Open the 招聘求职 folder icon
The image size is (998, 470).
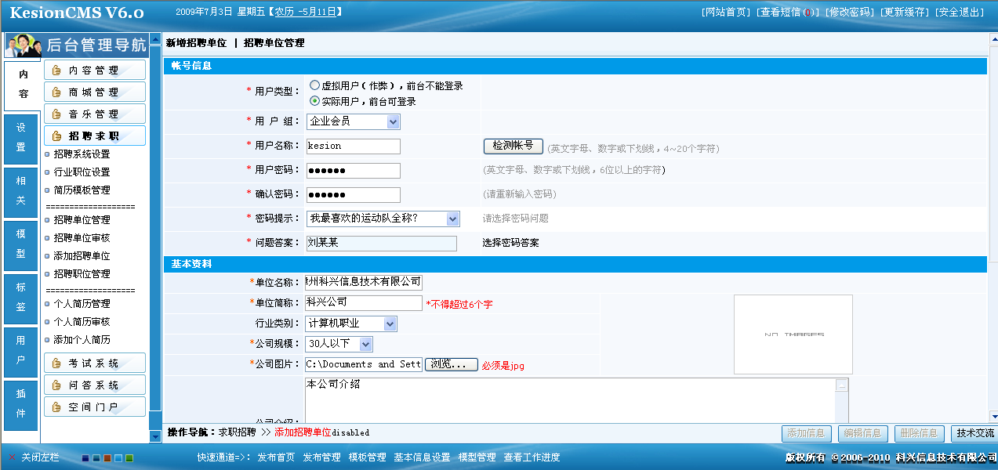tap(56, 134)
